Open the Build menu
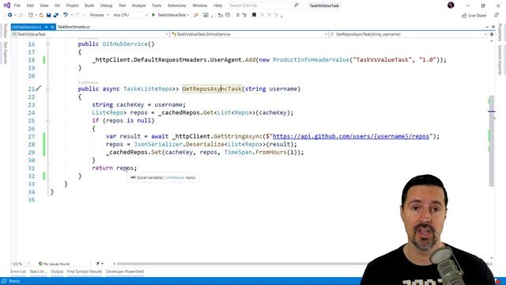 [x=89, y=6]
